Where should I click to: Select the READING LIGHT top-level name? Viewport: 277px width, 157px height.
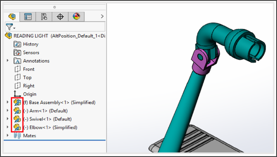click(31, 36)
